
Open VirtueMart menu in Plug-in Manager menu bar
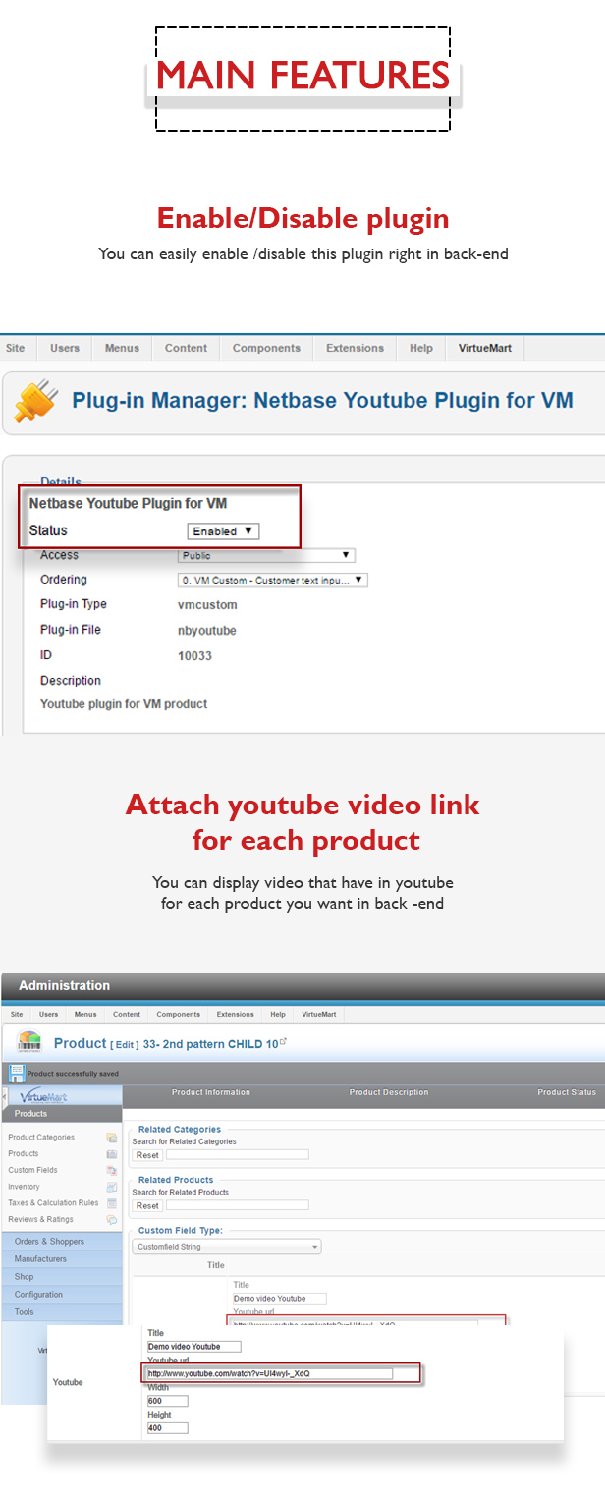[x=485, y=348]
